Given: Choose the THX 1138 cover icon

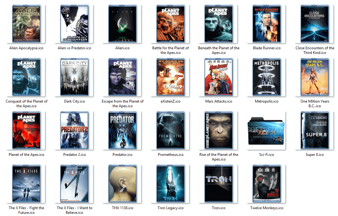Looking at the screenshot, I should coord(122,183).
